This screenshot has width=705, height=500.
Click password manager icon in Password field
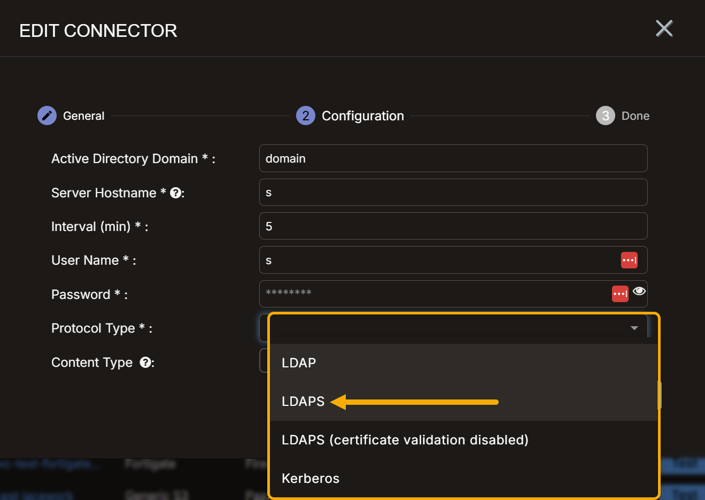click(620, 294)
